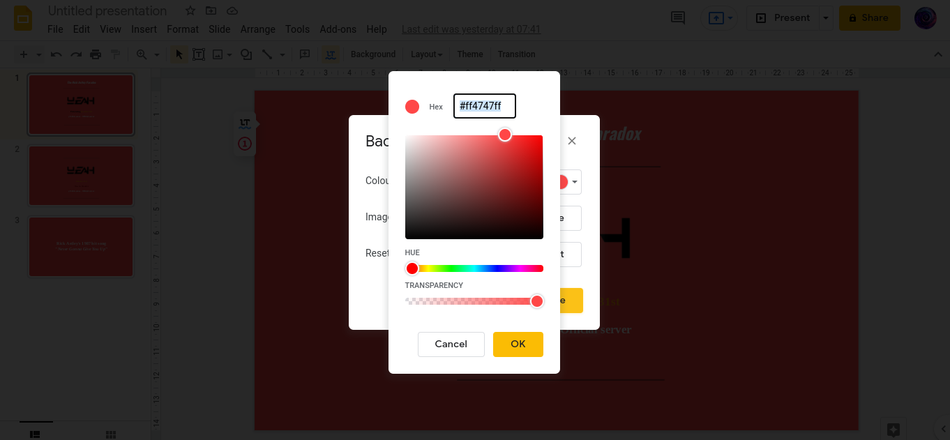Select the text box tool
The width and height of the screenshot is (950, 440).
coord(199,54)
